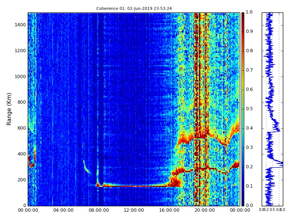This screenshot has width=292, height=219.
Task: Click the colorbar 0.2 value label
Action: tap(249, 167)
